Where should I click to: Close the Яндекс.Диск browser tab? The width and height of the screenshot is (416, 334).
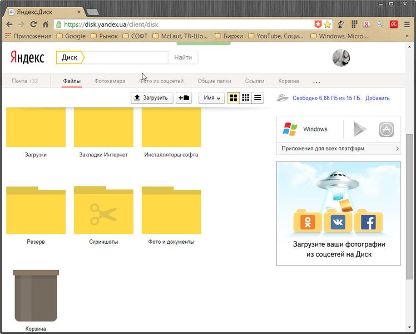(79, 12)
